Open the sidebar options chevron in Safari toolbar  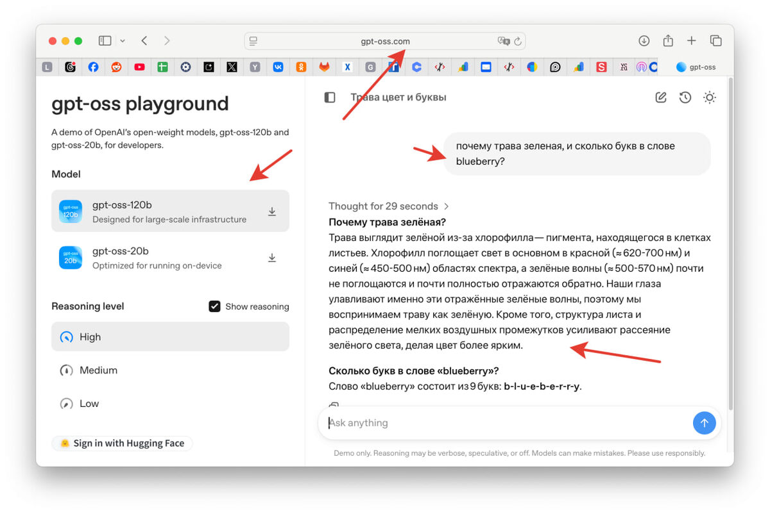tap(123, 41)
